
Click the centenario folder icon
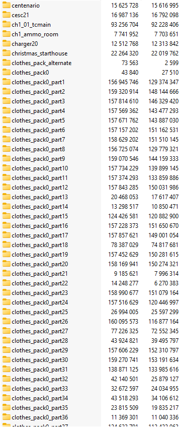[6, 6]
